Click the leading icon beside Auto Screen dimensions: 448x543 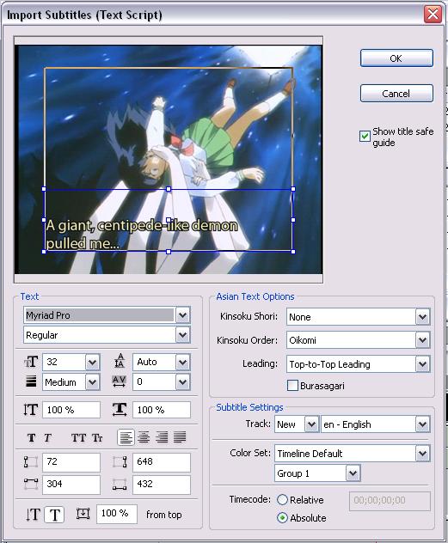(120, 361)
